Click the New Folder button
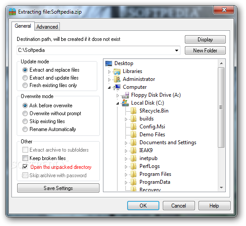 coord(205,51)
